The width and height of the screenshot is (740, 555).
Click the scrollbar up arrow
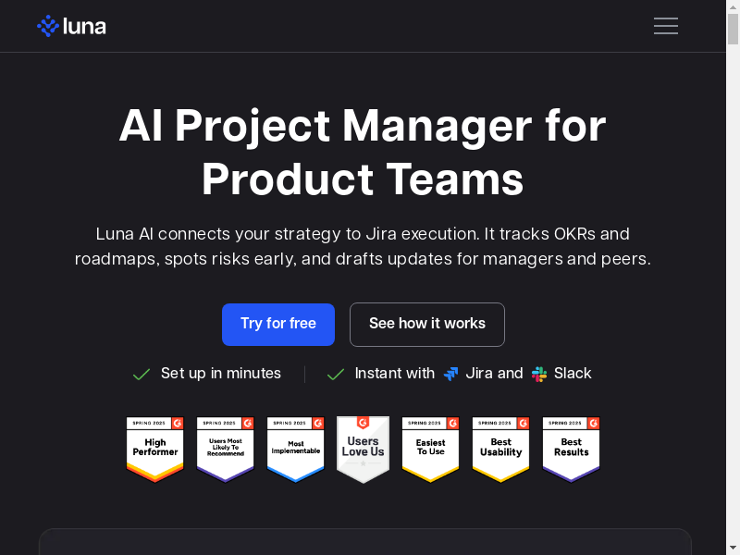[x=733, y=6]
